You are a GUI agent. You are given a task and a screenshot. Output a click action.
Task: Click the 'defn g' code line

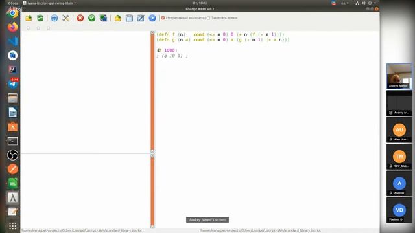click(x=223, y=40)
